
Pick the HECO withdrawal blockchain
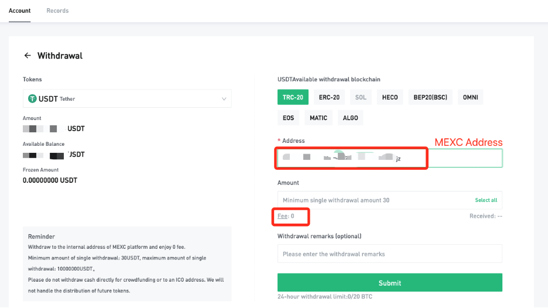(390, 97)
